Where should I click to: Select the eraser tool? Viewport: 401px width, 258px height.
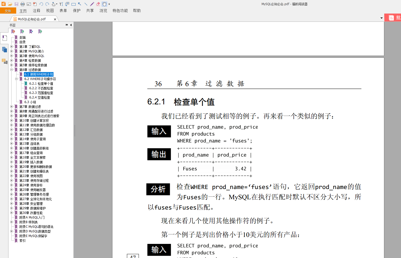pyautogui.click(x=98, y=4)
